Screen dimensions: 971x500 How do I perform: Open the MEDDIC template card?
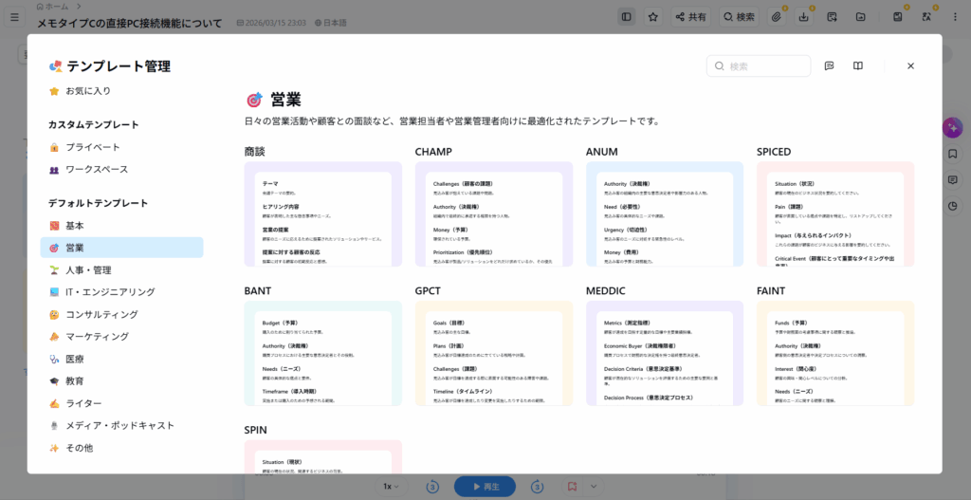665,353
